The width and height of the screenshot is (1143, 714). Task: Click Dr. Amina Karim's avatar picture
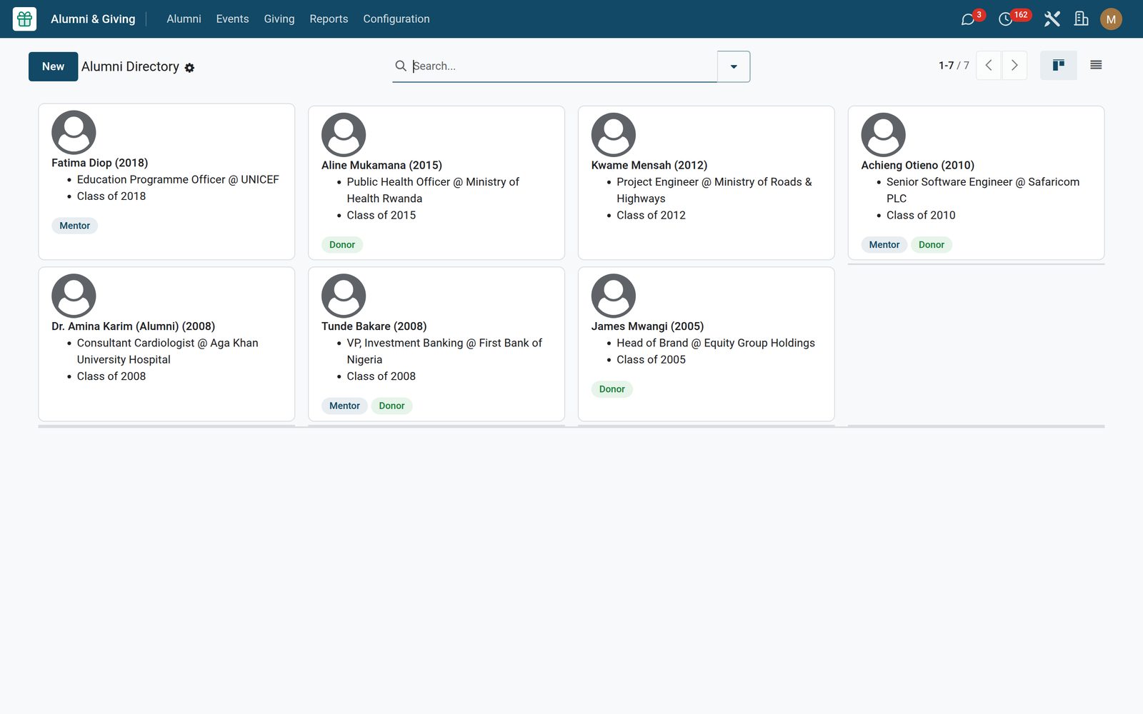(x=74, y=296)
